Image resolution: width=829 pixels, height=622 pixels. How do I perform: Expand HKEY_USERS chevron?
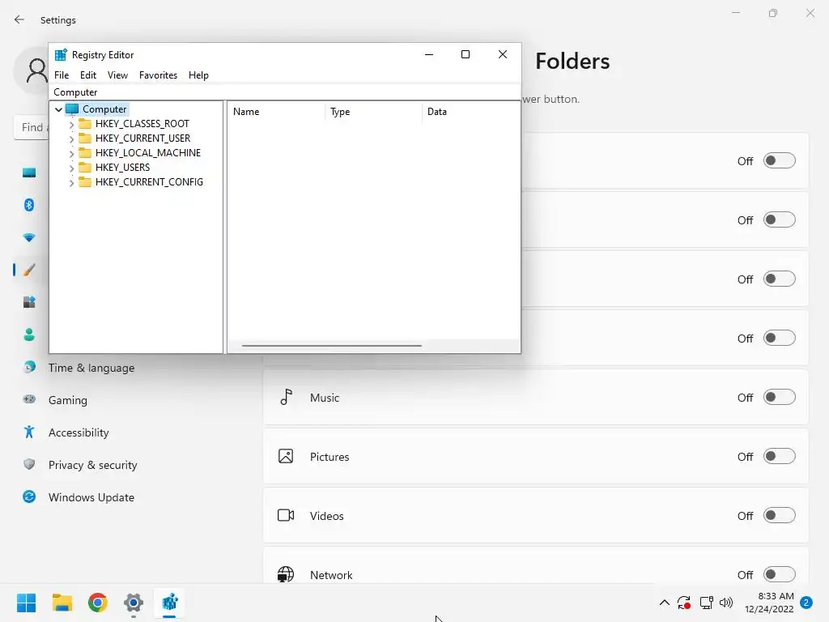pos(71,168)
